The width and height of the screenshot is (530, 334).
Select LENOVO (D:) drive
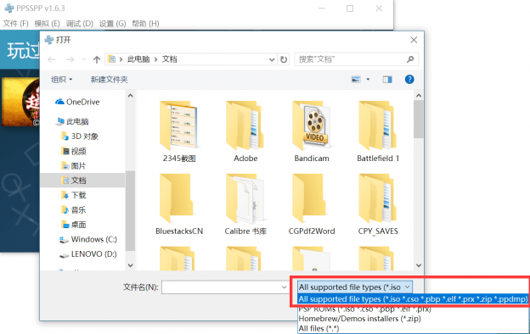(87, 254)
